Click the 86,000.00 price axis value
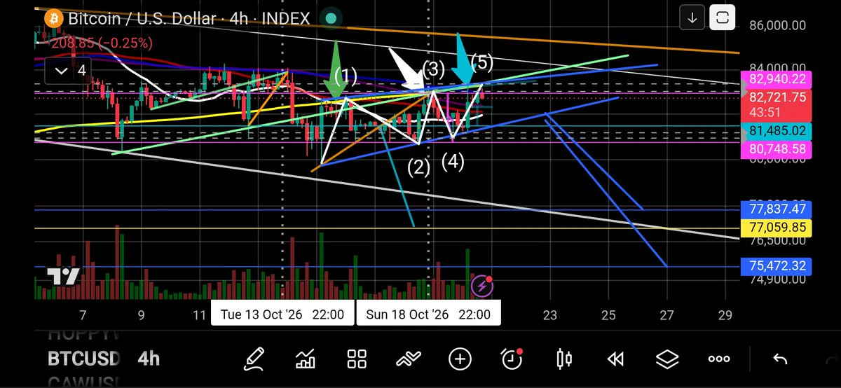This screenshot has width=841, height=388. click(778, 25)
